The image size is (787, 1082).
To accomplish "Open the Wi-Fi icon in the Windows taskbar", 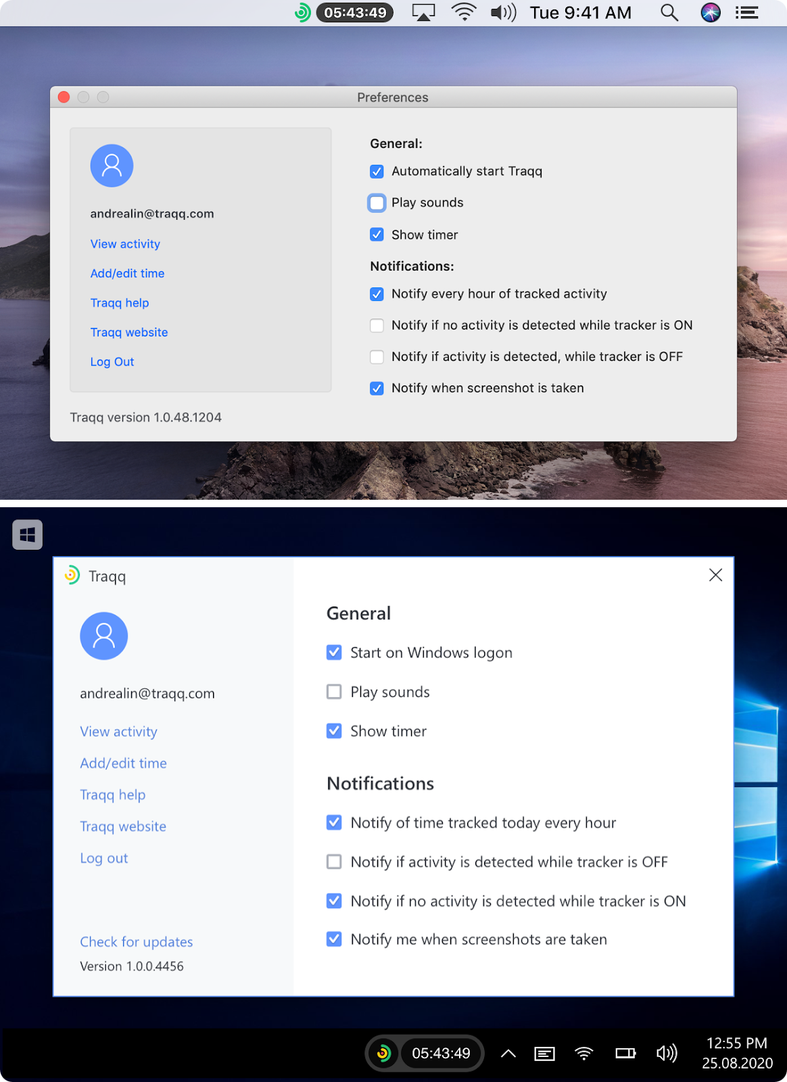I will (x=584, y=1053).
